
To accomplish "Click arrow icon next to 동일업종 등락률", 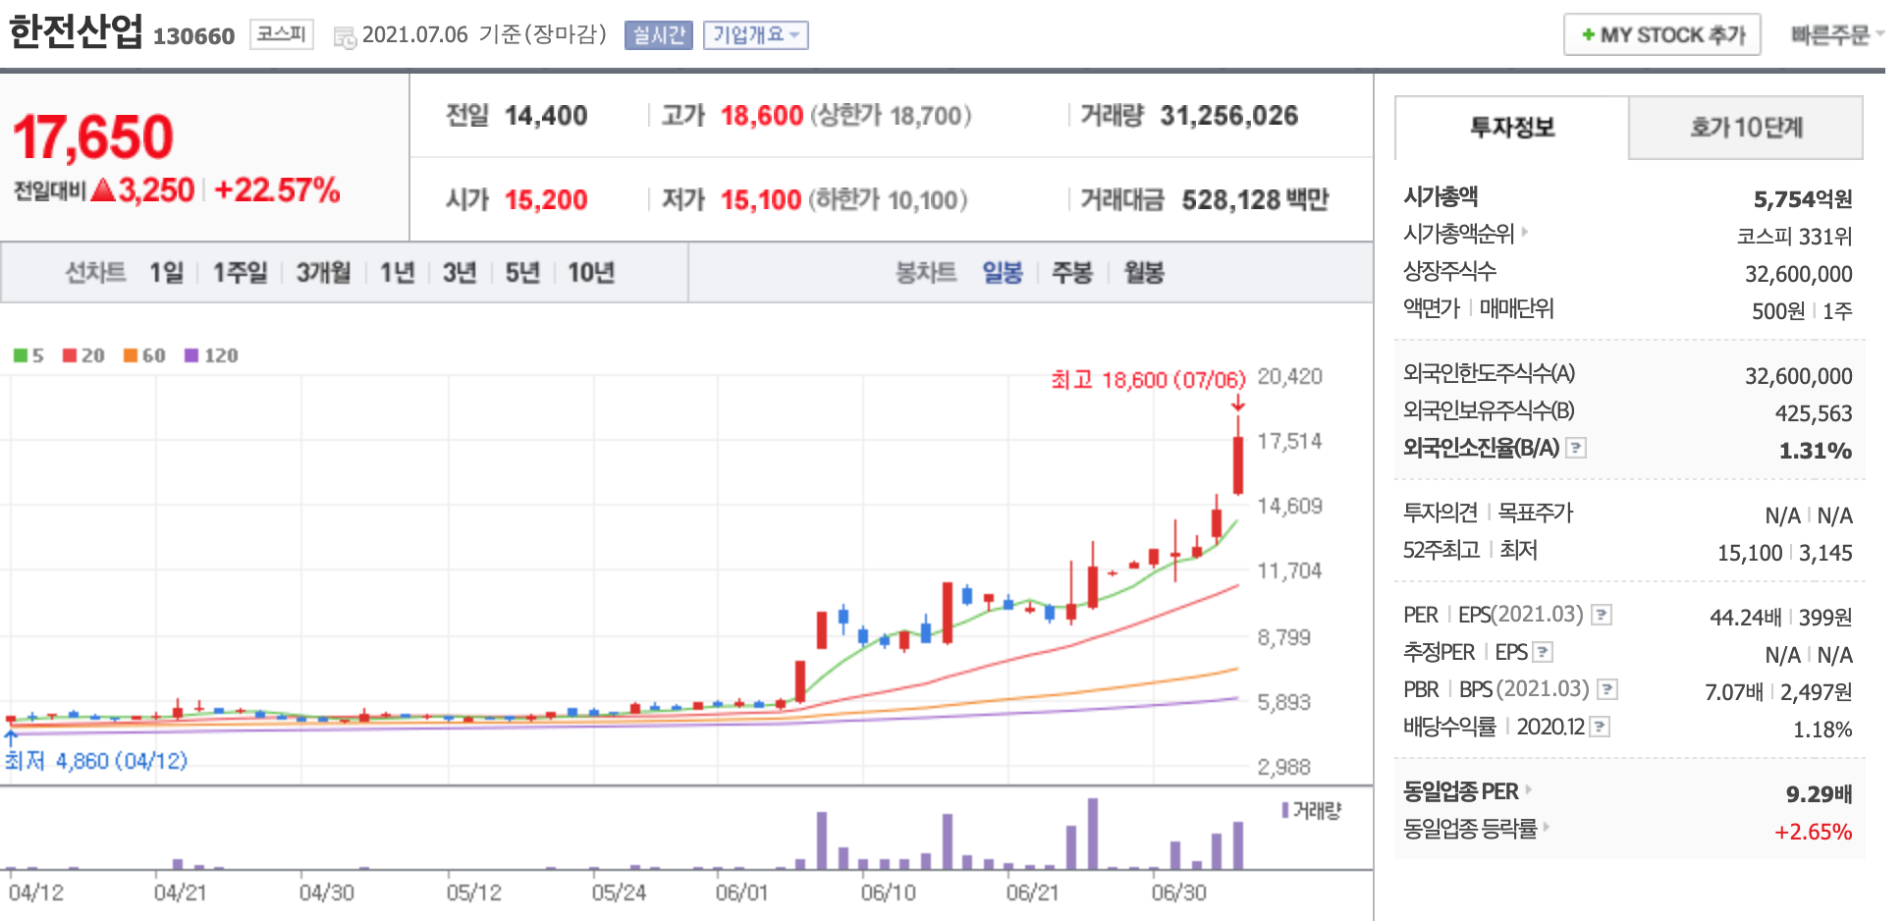I will (1547, 827).
